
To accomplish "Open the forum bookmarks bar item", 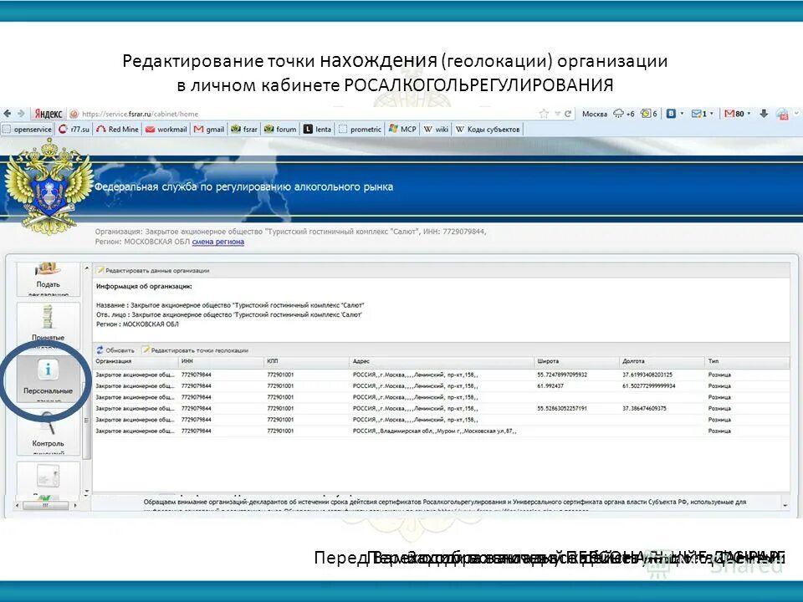I will [280, 129].
